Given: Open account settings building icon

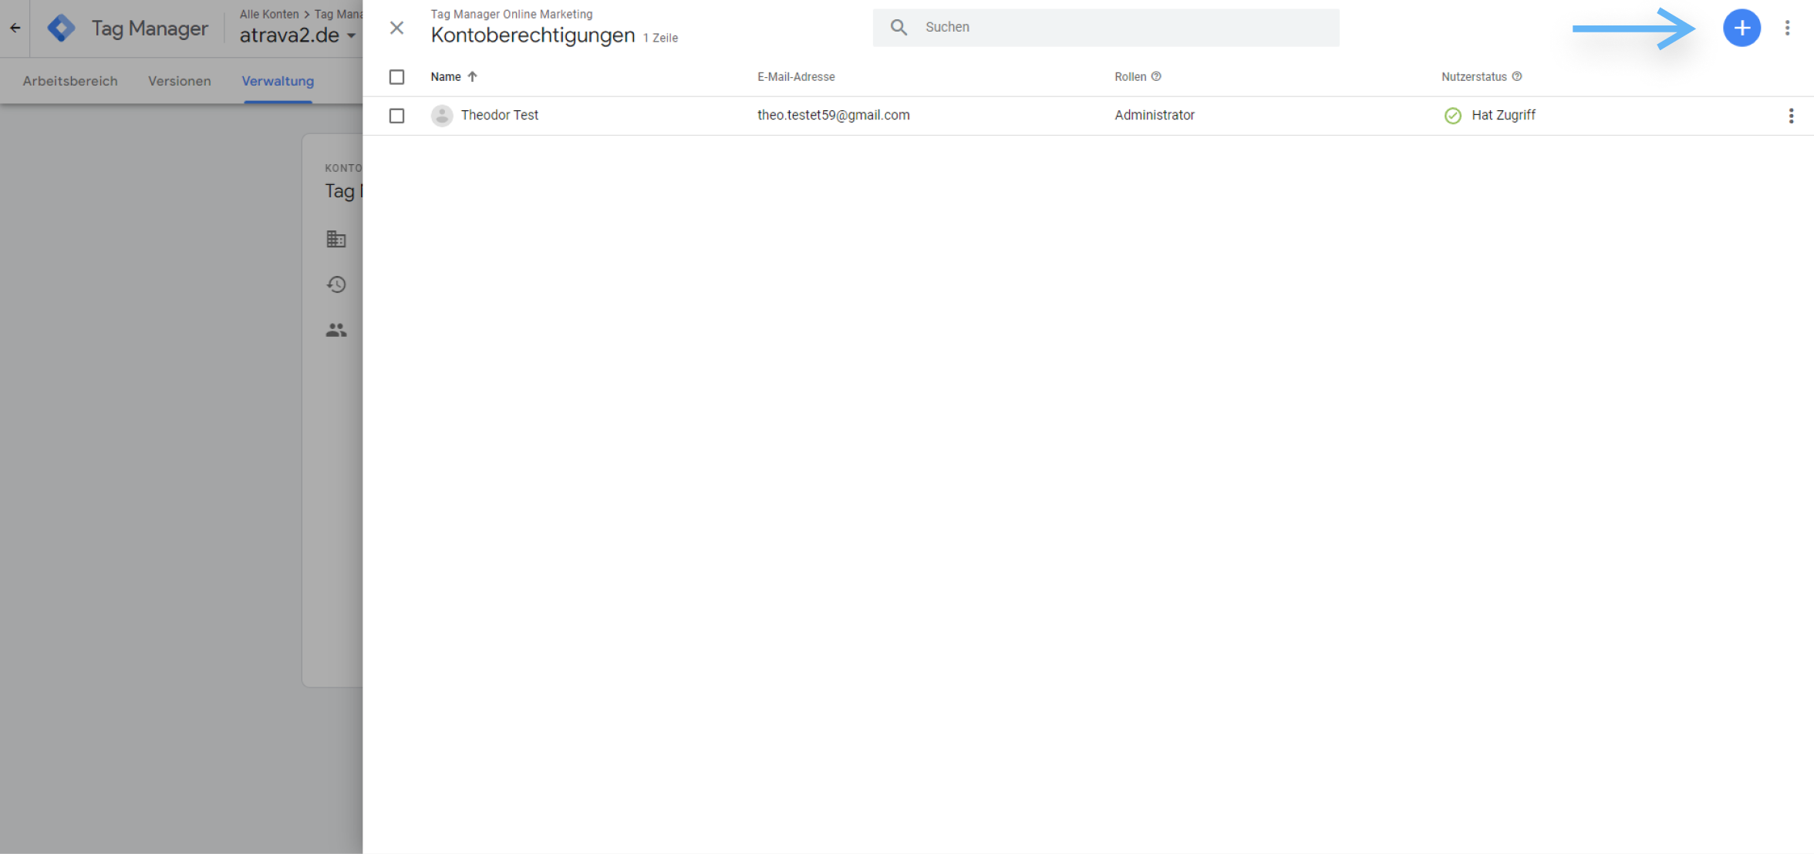Looking at the screenshot, I should pos(336,239).
